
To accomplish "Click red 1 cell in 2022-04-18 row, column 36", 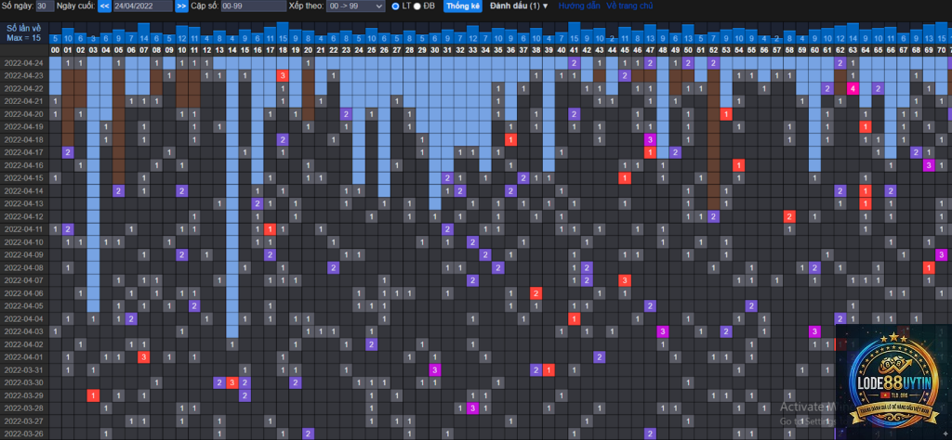I will [510, 139].
